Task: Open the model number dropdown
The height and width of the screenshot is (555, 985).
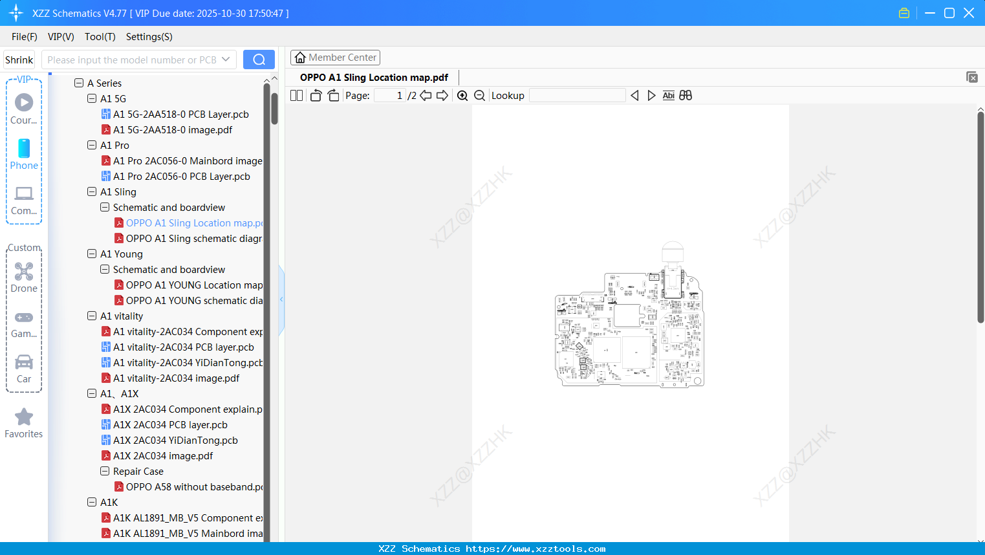Action: pyautogui.click(x=226, y=60)
